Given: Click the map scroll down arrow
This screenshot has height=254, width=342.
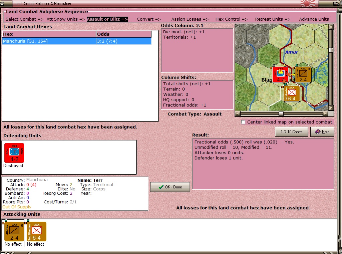Looking at the screenshot, I should (x=331, y=108).
